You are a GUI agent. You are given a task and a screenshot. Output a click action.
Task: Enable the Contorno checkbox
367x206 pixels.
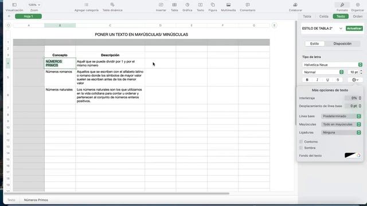(301, 141)
